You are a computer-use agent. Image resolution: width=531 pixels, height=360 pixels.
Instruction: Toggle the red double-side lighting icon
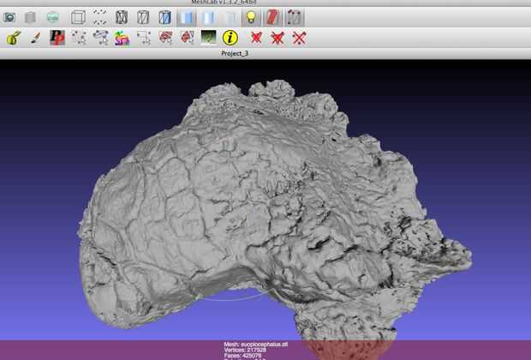click(x=273, y=16)
